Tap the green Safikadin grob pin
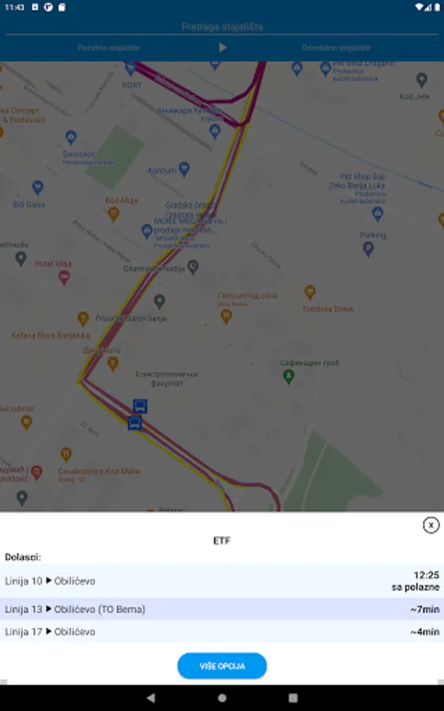444x711 pixels. pos(289,376)
